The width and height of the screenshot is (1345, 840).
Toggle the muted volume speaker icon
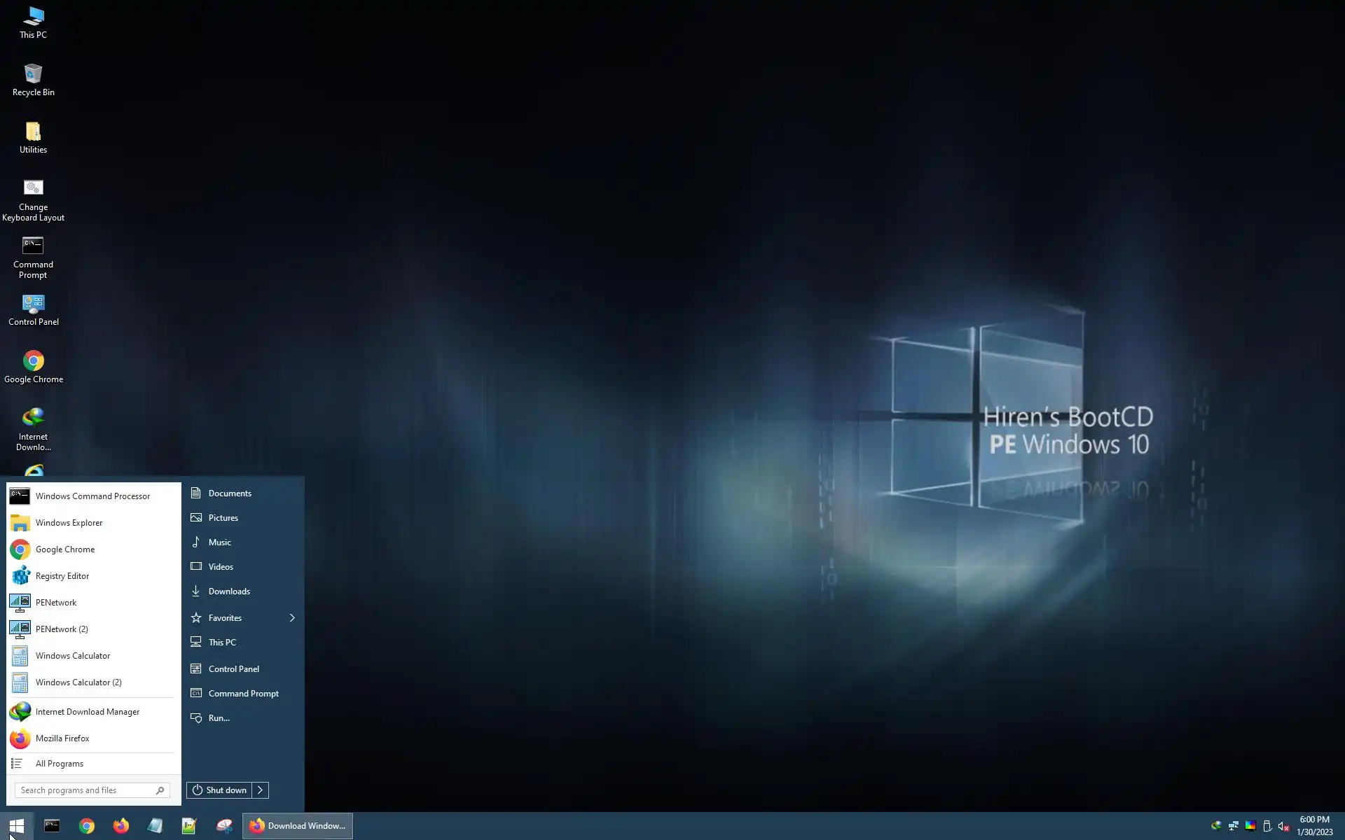click(x=1283, y=826)
